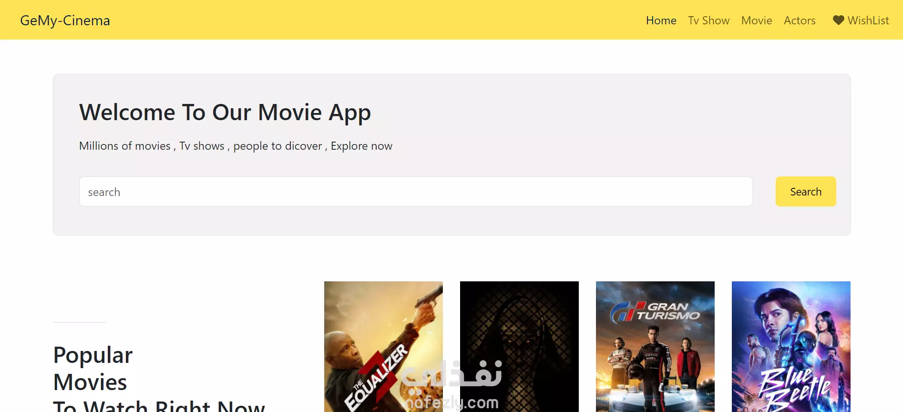Open the Movie nav item
Viewport: 903px width, 412px height.
(x=757, y=21)
